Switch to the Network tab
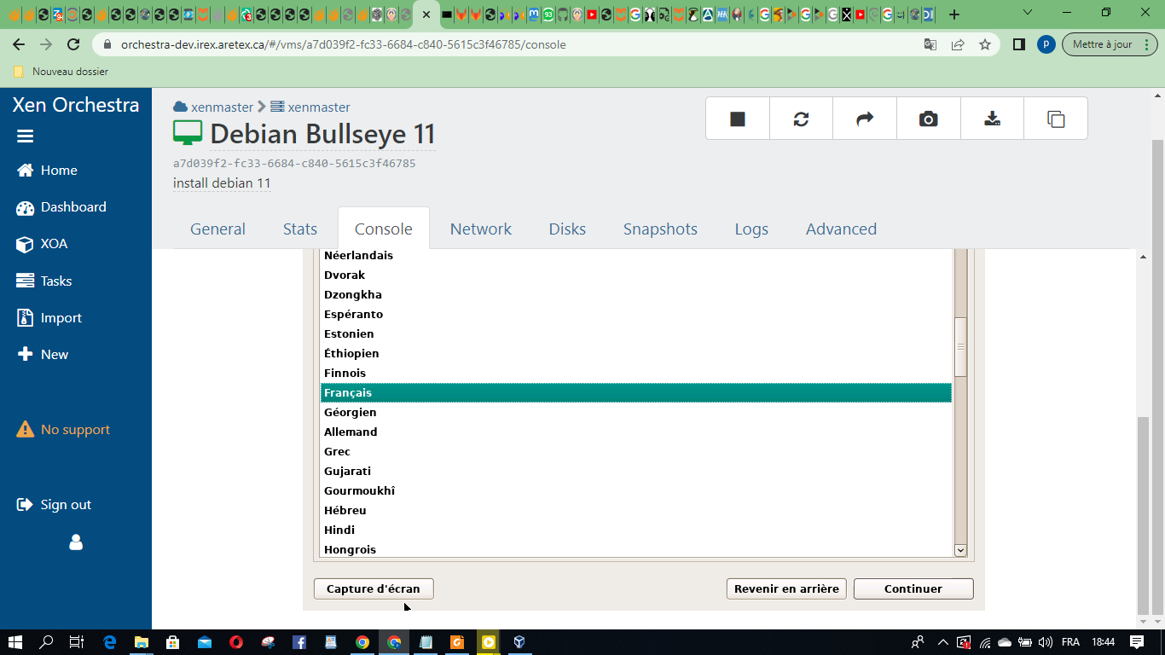 click(481, 229)
